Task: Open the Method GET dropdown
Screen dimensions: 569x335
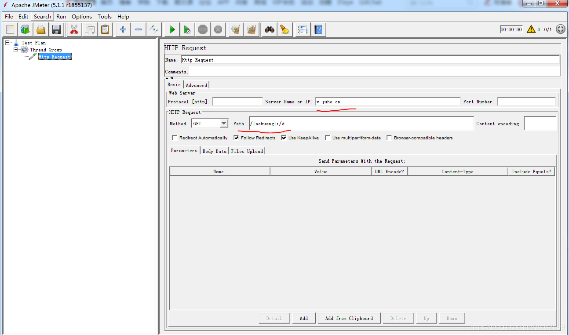Action: coord(224,124)
